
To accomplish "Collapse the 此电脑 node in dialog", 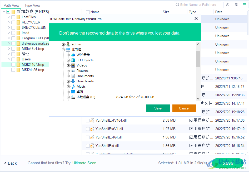I will tap(63, 50).
